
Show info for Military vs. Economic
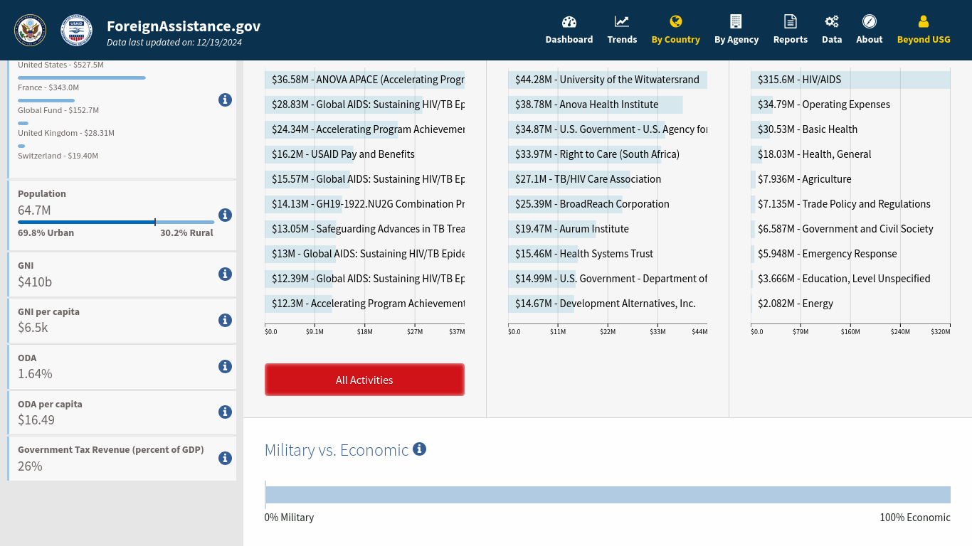(x=420, y=449)
